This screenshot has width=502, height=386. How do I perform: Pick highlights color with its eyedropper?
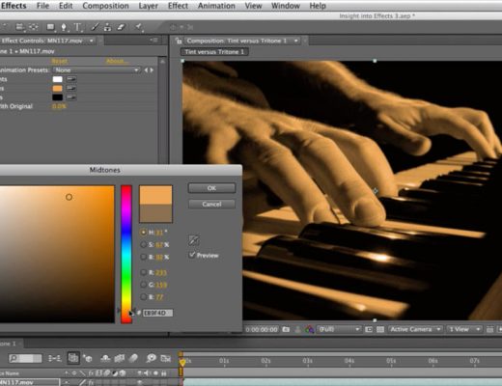click(71, 79)
